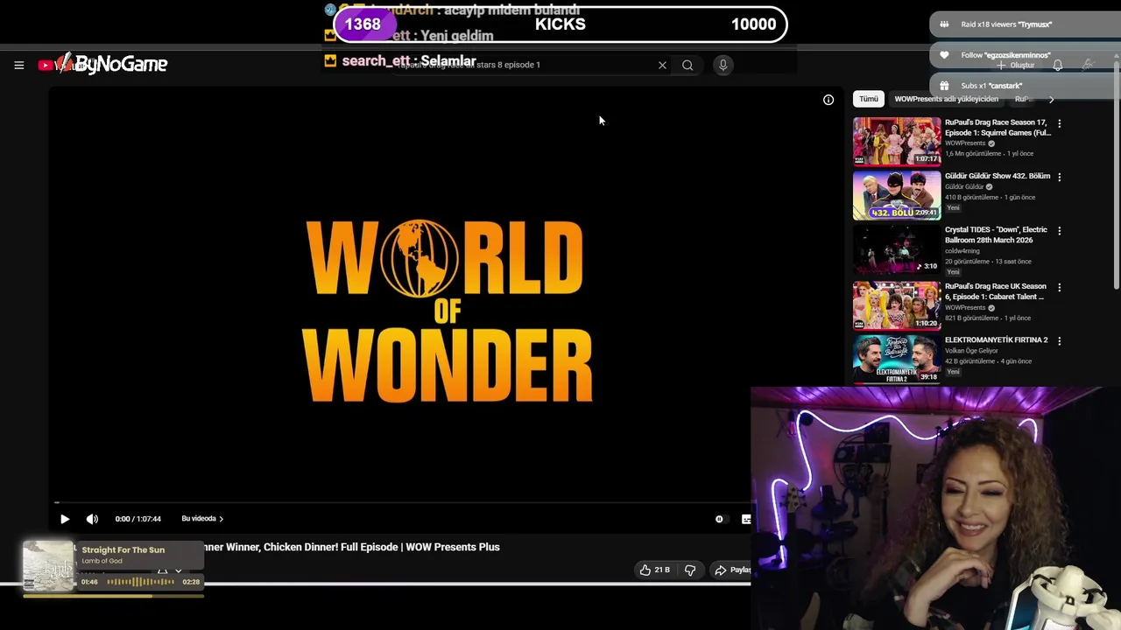Open the notifications bell
Image resolution: width=1121 pixels, height=630 pixels.
pos(1058,65)
